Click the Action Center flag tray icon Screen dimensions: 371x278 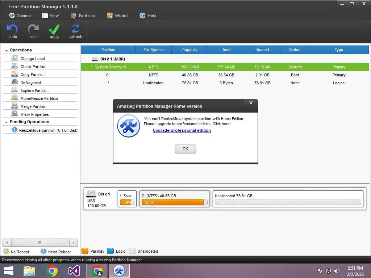[x=320, y=271]
